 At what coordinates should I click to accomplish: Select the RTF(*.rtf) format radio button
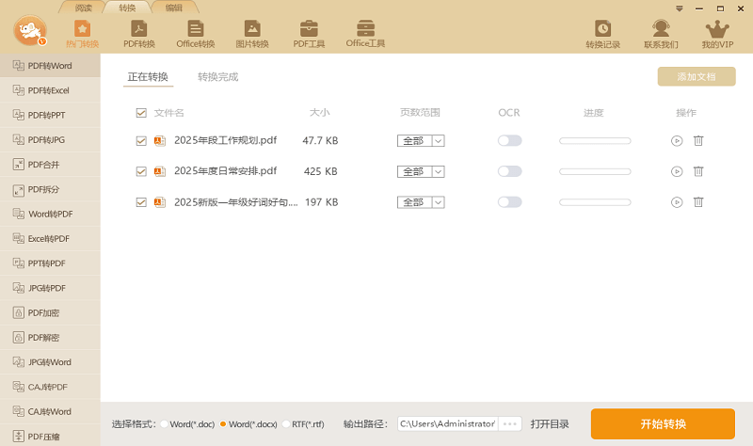tap(287, 424)
